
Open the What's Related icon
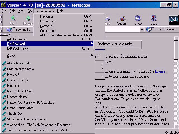point(149,29)
